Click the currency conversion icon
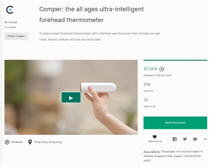 tap(162, 69)
